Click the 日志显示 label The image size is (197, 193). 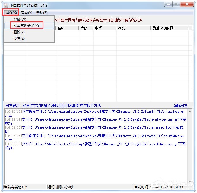click(13, 106)
